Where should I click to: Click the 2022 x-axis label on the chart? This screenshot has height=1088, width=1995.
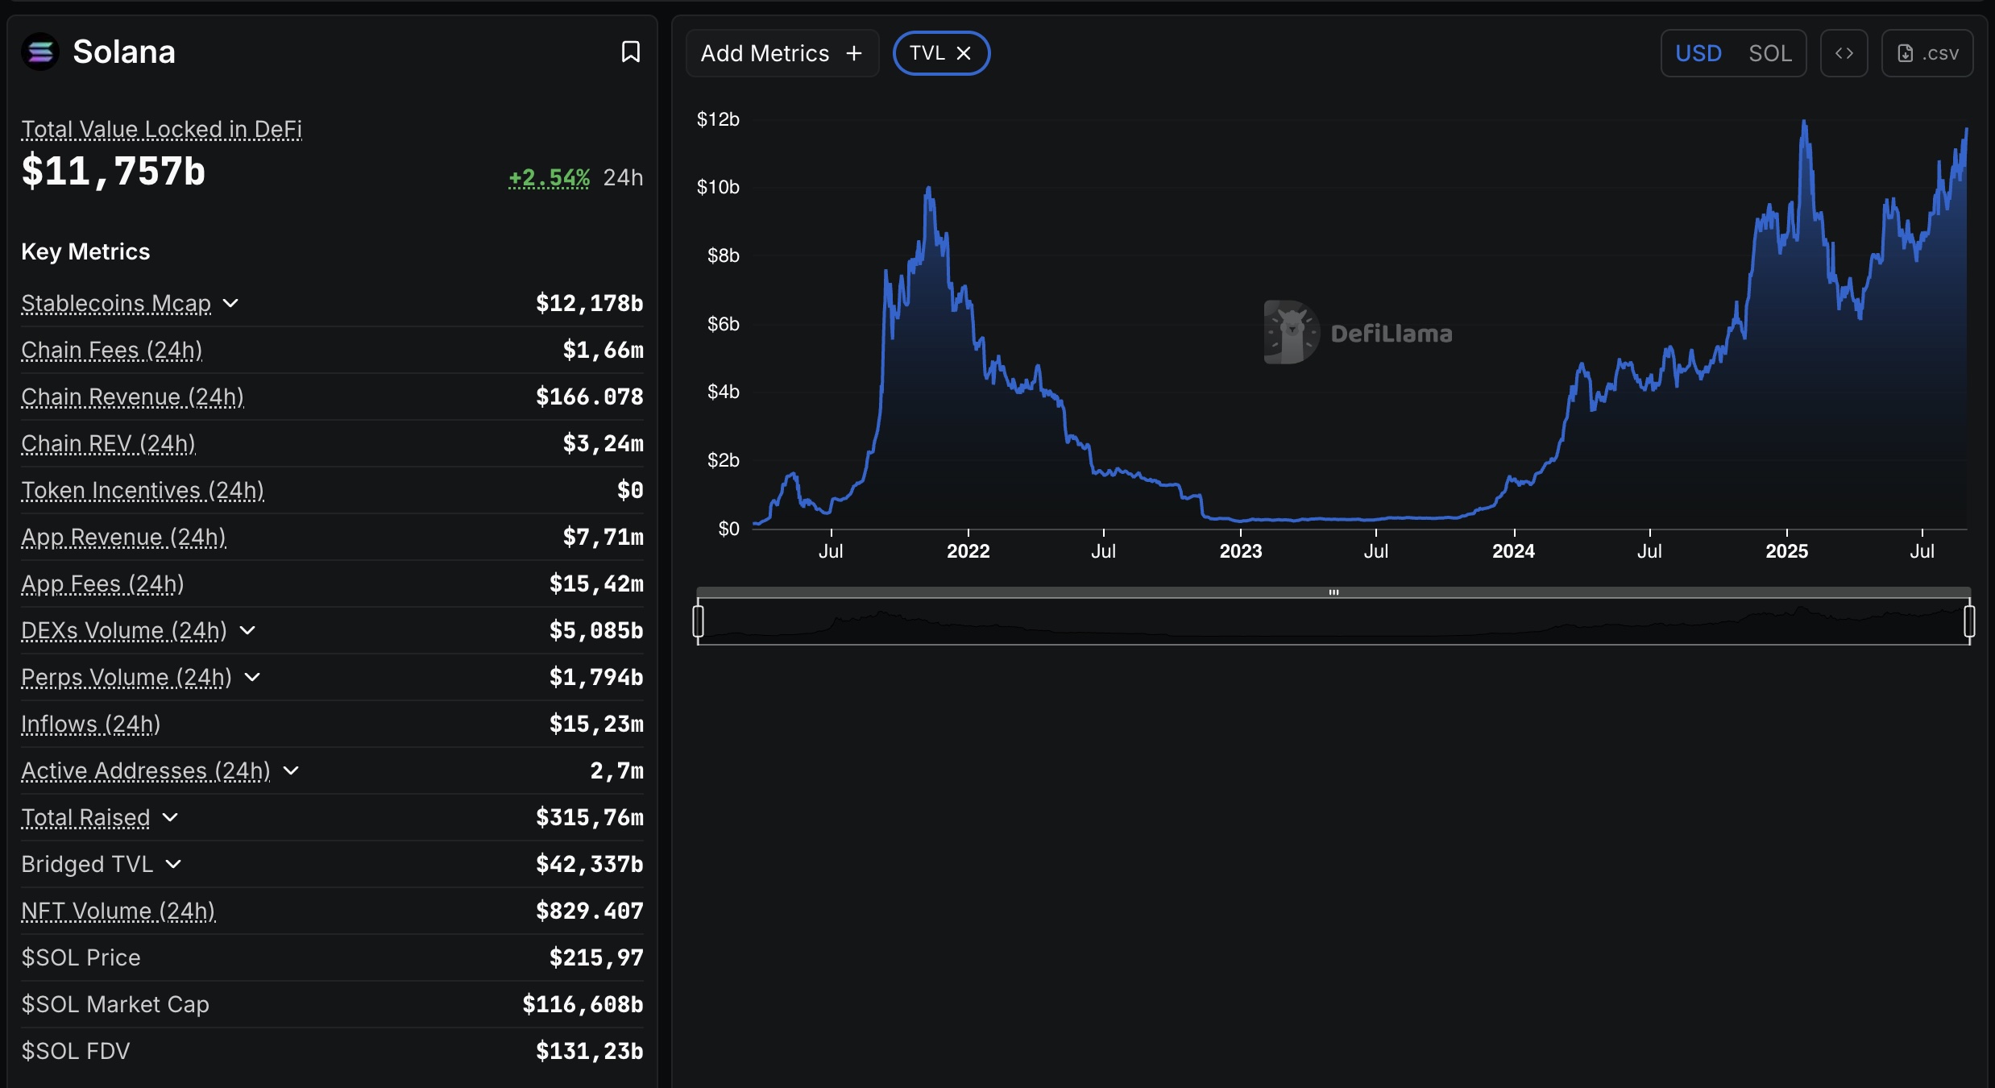pyautogui.click(x=968, y=551)
